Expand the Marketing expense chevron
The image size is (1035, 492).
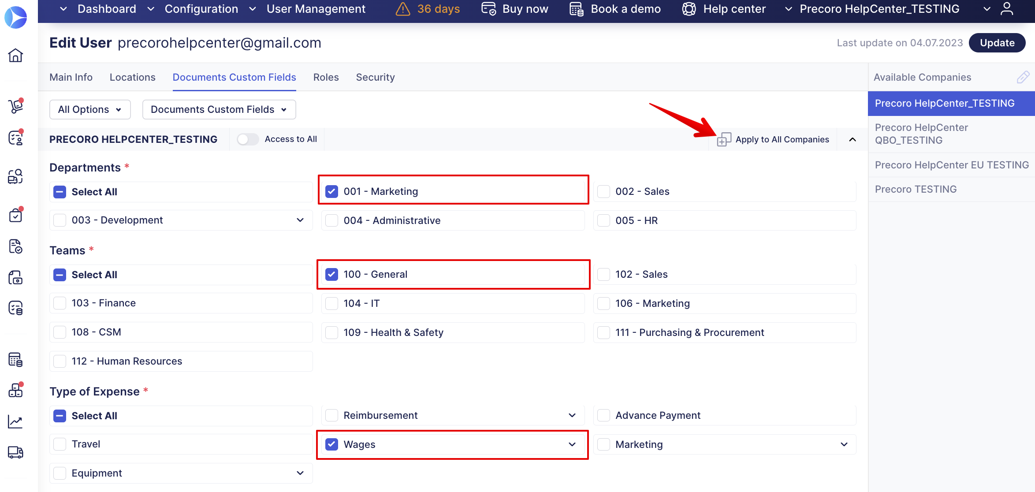pos(844,444)
